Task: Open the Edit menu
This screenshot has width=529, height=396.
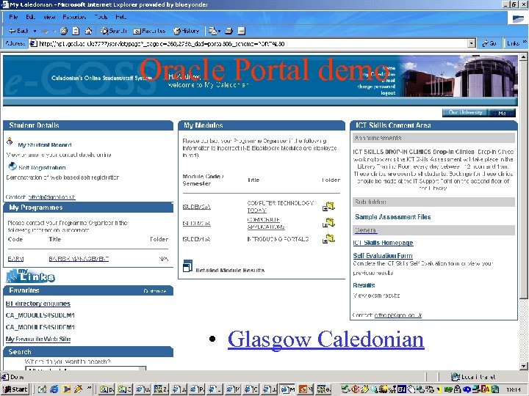Action: [30, 17]
